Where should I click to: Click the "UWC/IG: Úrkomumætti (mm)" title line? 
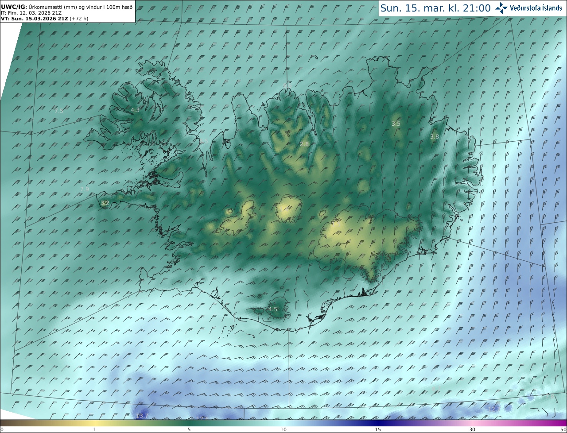[67, 8]
